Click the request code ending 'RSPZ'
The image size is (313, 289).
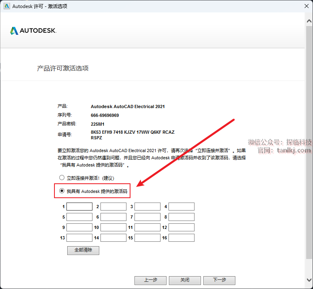click(x=96, y=138)
